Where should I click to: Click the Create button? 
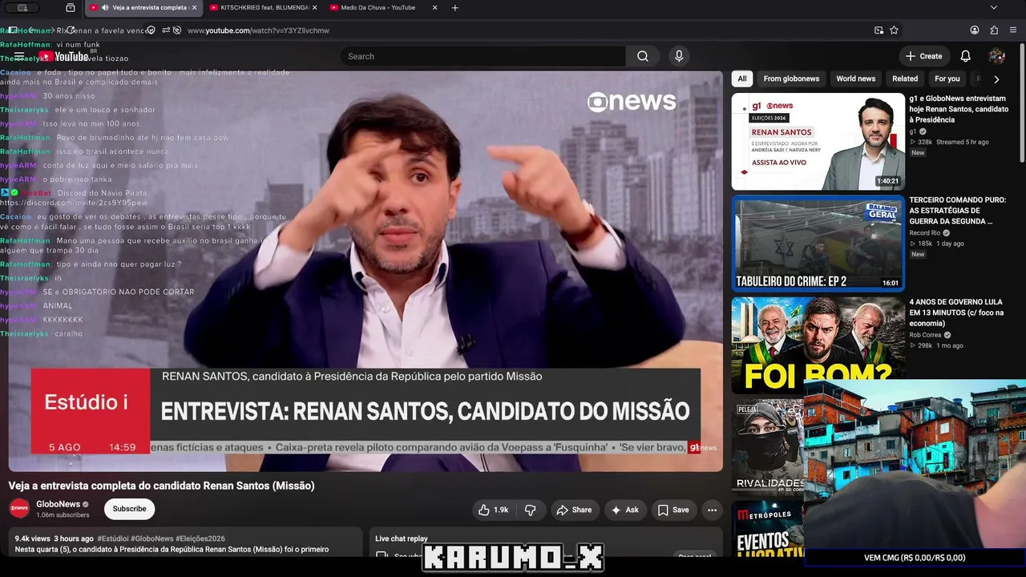coord(923,56)
